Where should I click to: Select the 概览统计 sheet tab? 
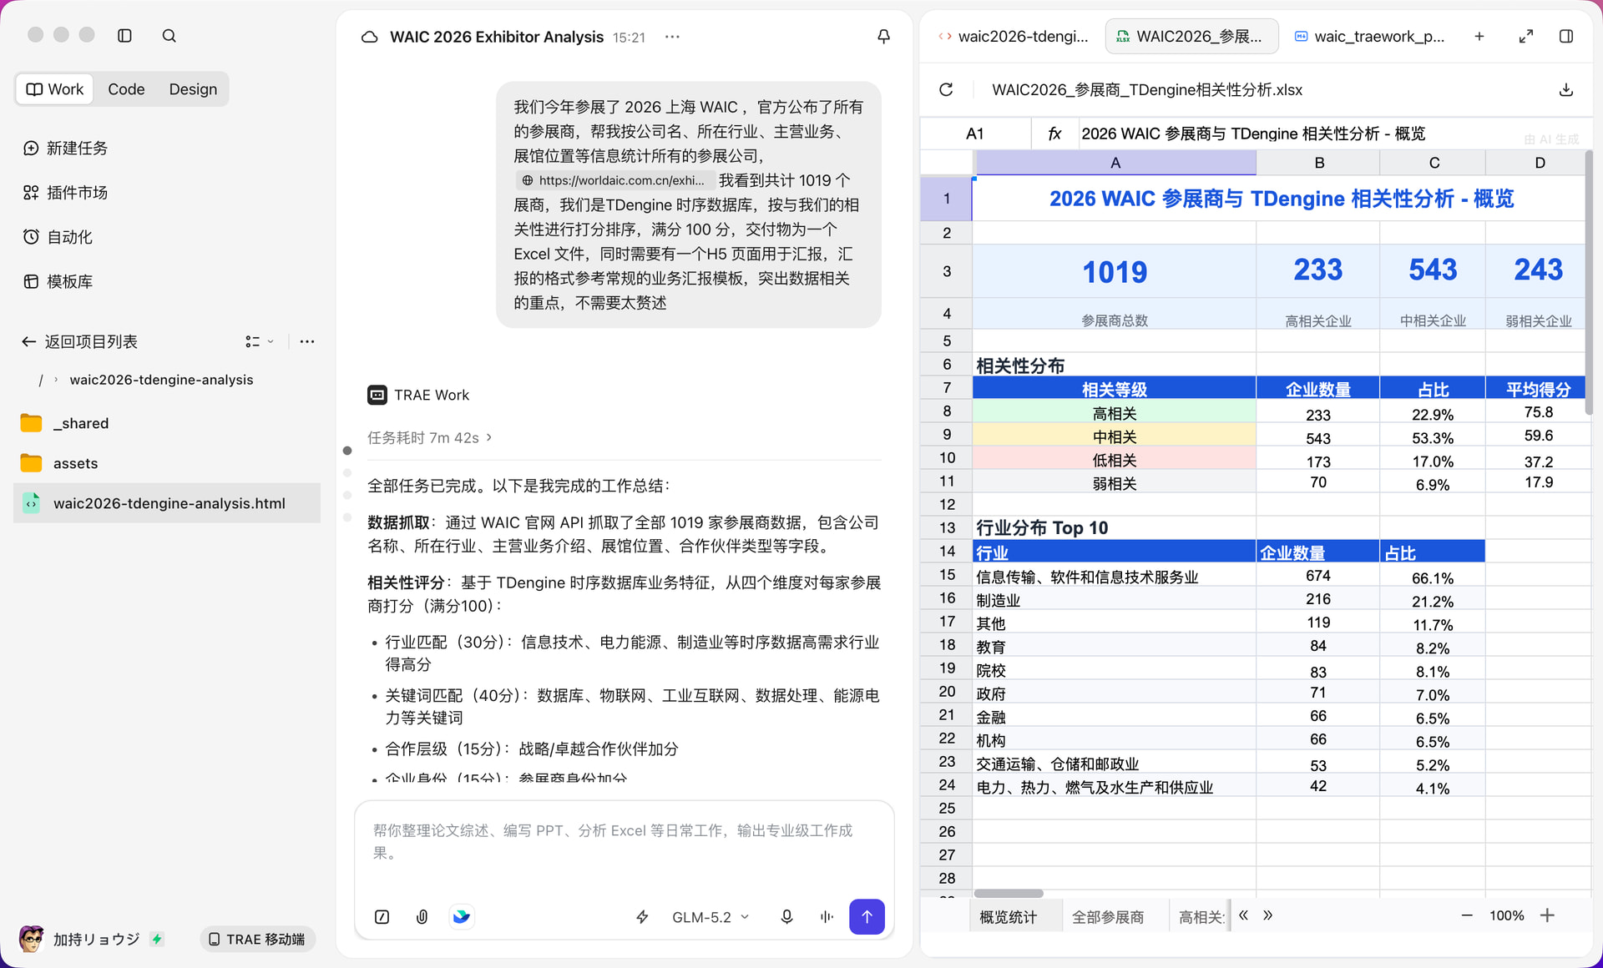click(1008, 916)
